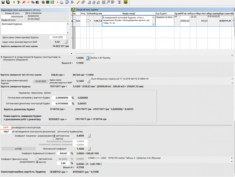Screen dimensions: 235x177
Task: Click the edit icon next to 'Згідно п.30 Порядку'
Action: 88,58
